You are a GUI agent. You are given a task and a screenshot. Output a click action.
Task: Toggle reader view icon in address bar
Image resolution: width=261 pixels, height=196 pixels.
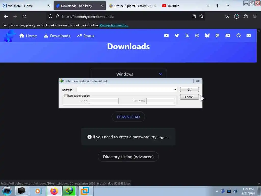click(194, 16)
